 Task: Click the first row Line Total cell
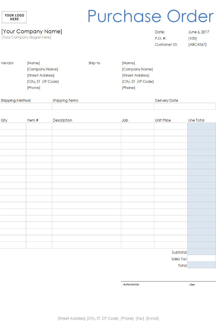click(202, 126)
